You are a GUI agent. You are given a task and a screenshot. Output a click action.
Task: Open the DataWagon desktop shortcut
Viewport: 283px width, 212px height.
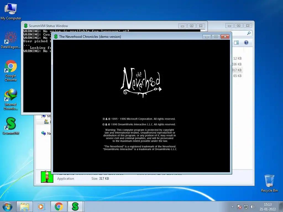tap(11, 40)
